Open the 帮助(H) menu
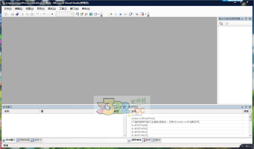The image size is (254, 149). (x=86, y=9)
